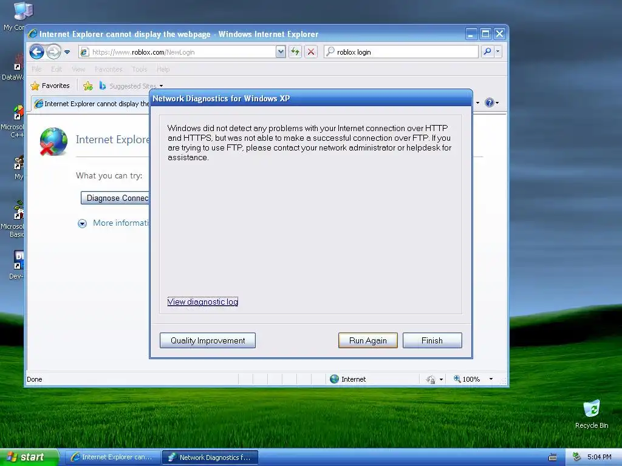Open the Edit menu
Image resolution: width=622 pixels, height=466 pixels.
[56, 69]
